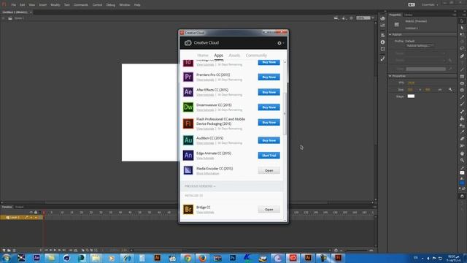Click the Dreamweaver CC app icon
This screenshot has height=263, width=467.
point(188,107)
